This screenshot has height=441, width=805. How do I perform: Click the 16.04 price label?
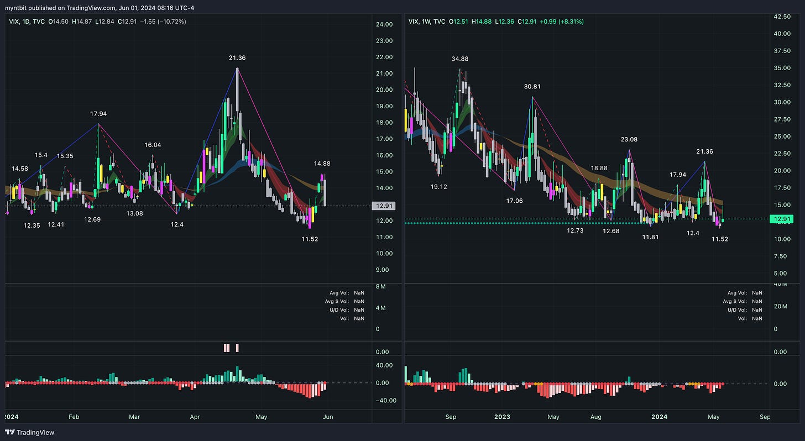(153, 145)
